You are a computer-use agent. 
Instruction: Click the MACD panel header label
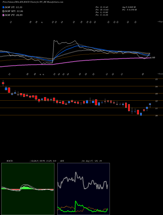10,161
